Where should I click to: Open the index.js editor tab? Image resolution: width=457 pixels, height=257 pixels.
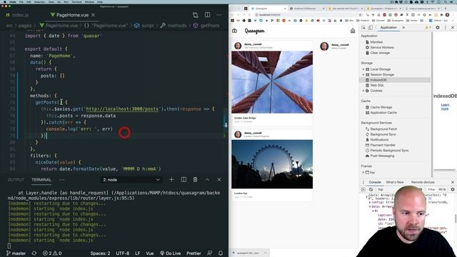(17, 15)
